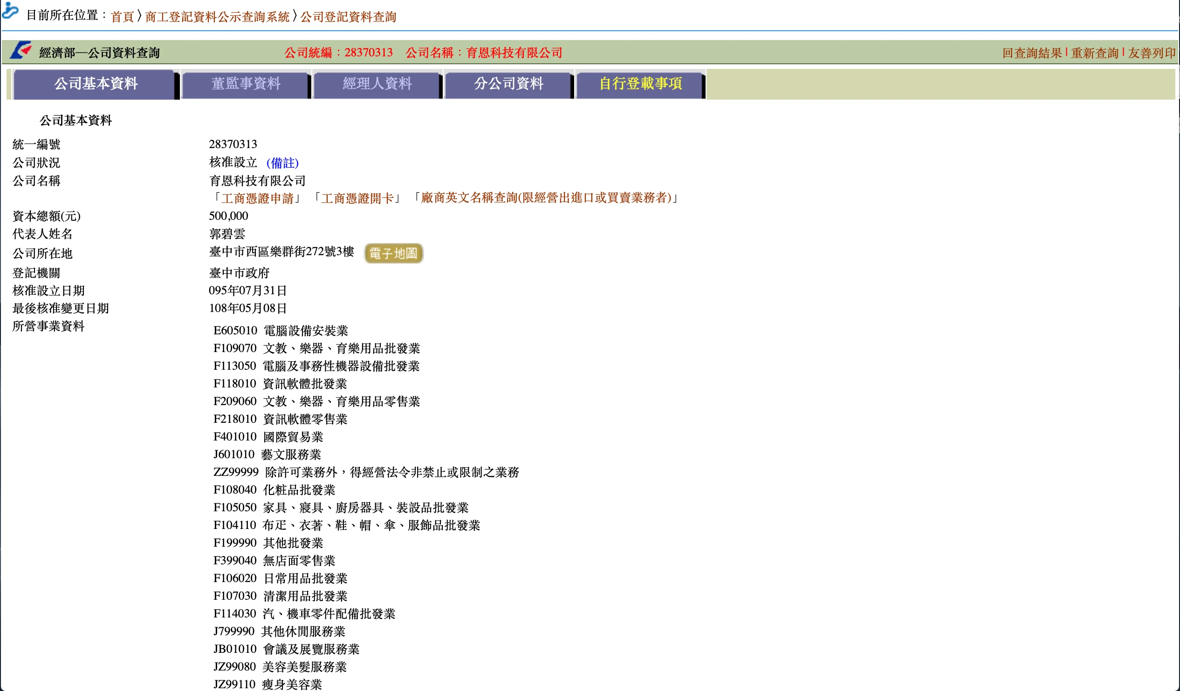The width and height of the screenshot is (1180, 691).
Task: Click the 首頁 breadcrumb link
Action: pyautogui.click(x=122, y=17)
